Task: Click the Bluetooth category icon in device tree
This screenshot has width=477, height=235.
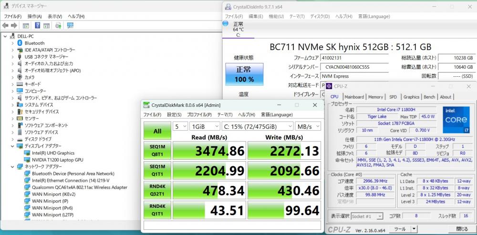Action: (20, 43)
